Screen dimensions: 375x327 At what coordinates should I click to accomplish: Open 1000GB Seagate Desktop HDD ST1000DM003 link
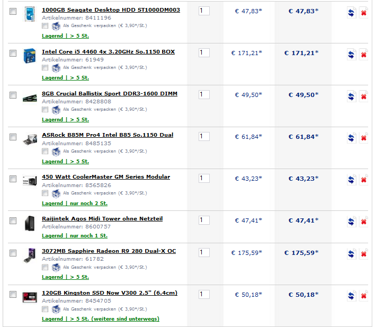[111, 10]
